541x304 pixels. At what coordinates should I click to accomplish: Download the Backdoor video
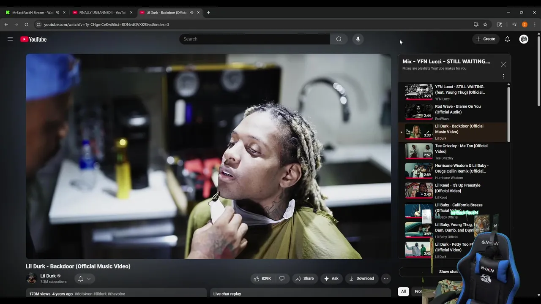361,279
